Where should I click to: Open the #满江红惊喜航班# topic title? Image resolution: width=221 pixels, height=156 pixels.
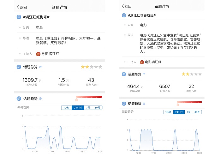(x=142, y=15)
